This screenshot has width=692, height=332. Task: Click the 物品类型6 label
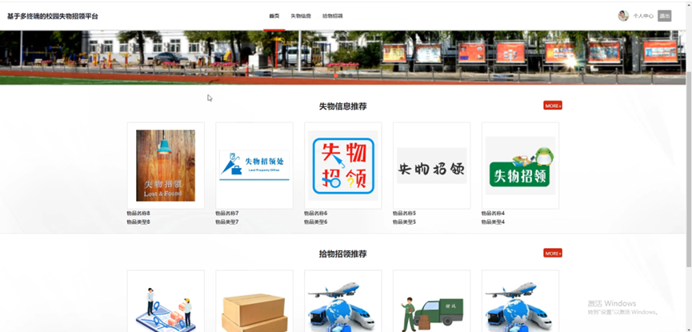pos(315,222)
